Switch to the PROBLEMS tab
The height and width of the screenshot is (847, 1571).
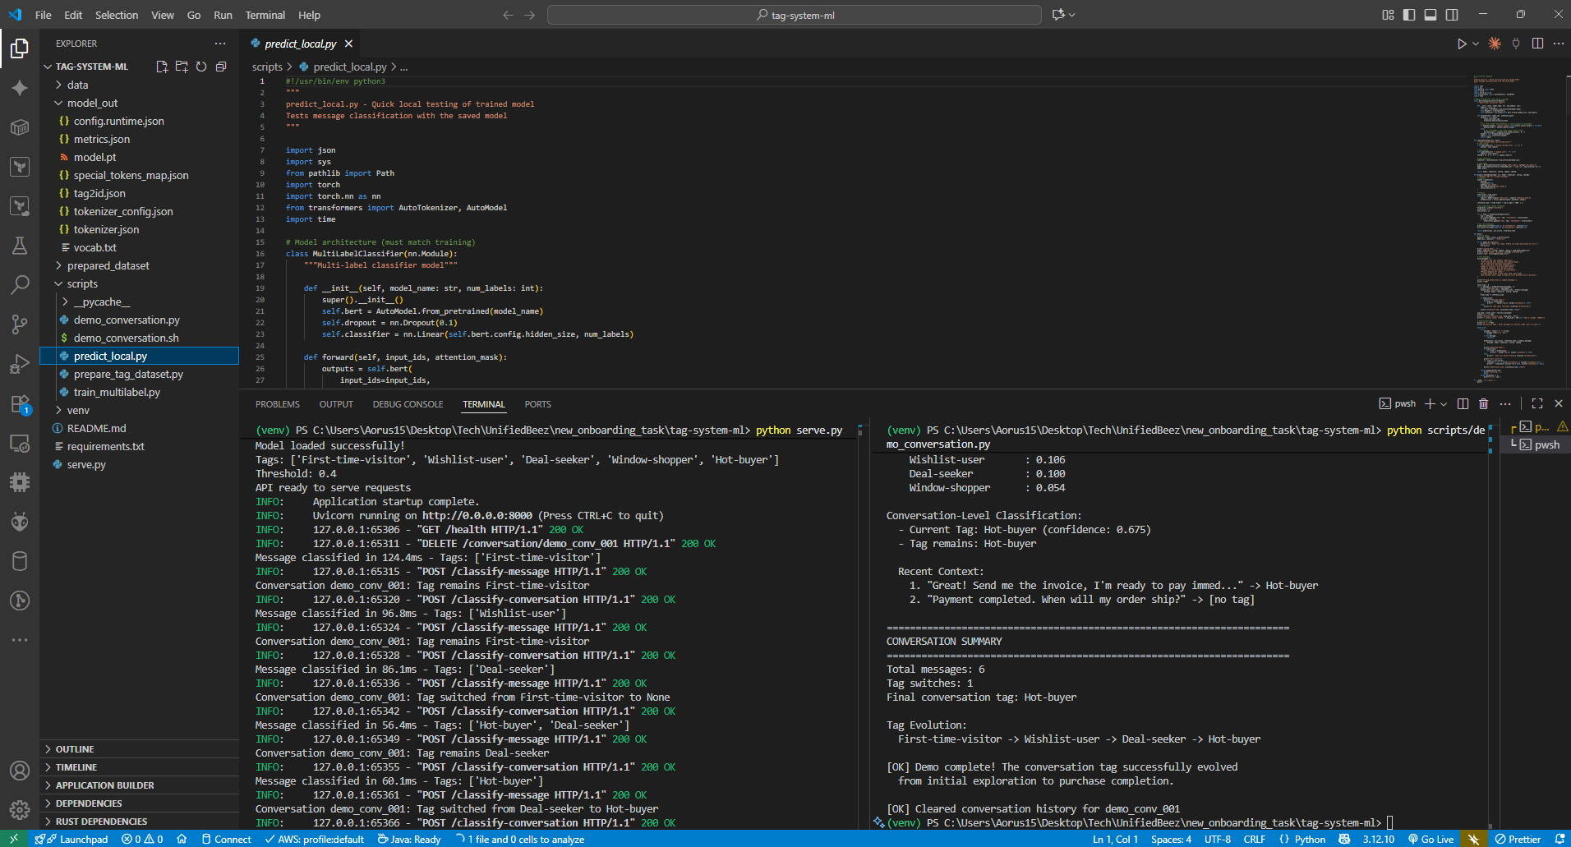[277, 404]
